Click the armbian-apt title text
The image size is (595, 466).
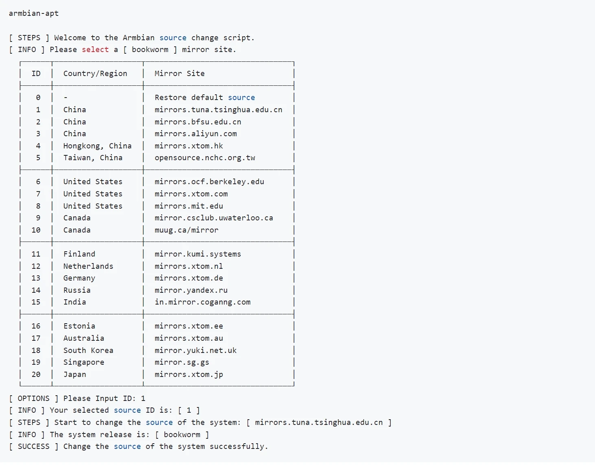[34, 13]
